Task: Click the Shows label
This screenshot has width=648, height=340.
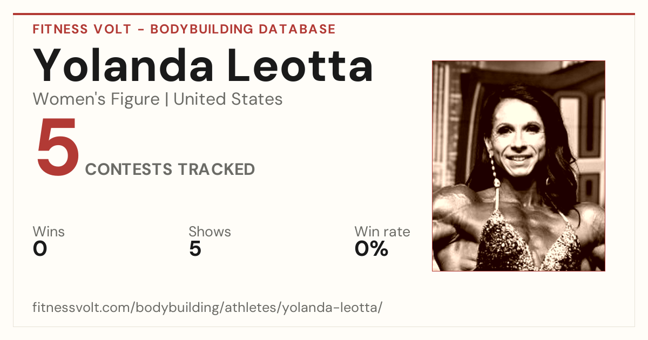Action: click(210, 232)
